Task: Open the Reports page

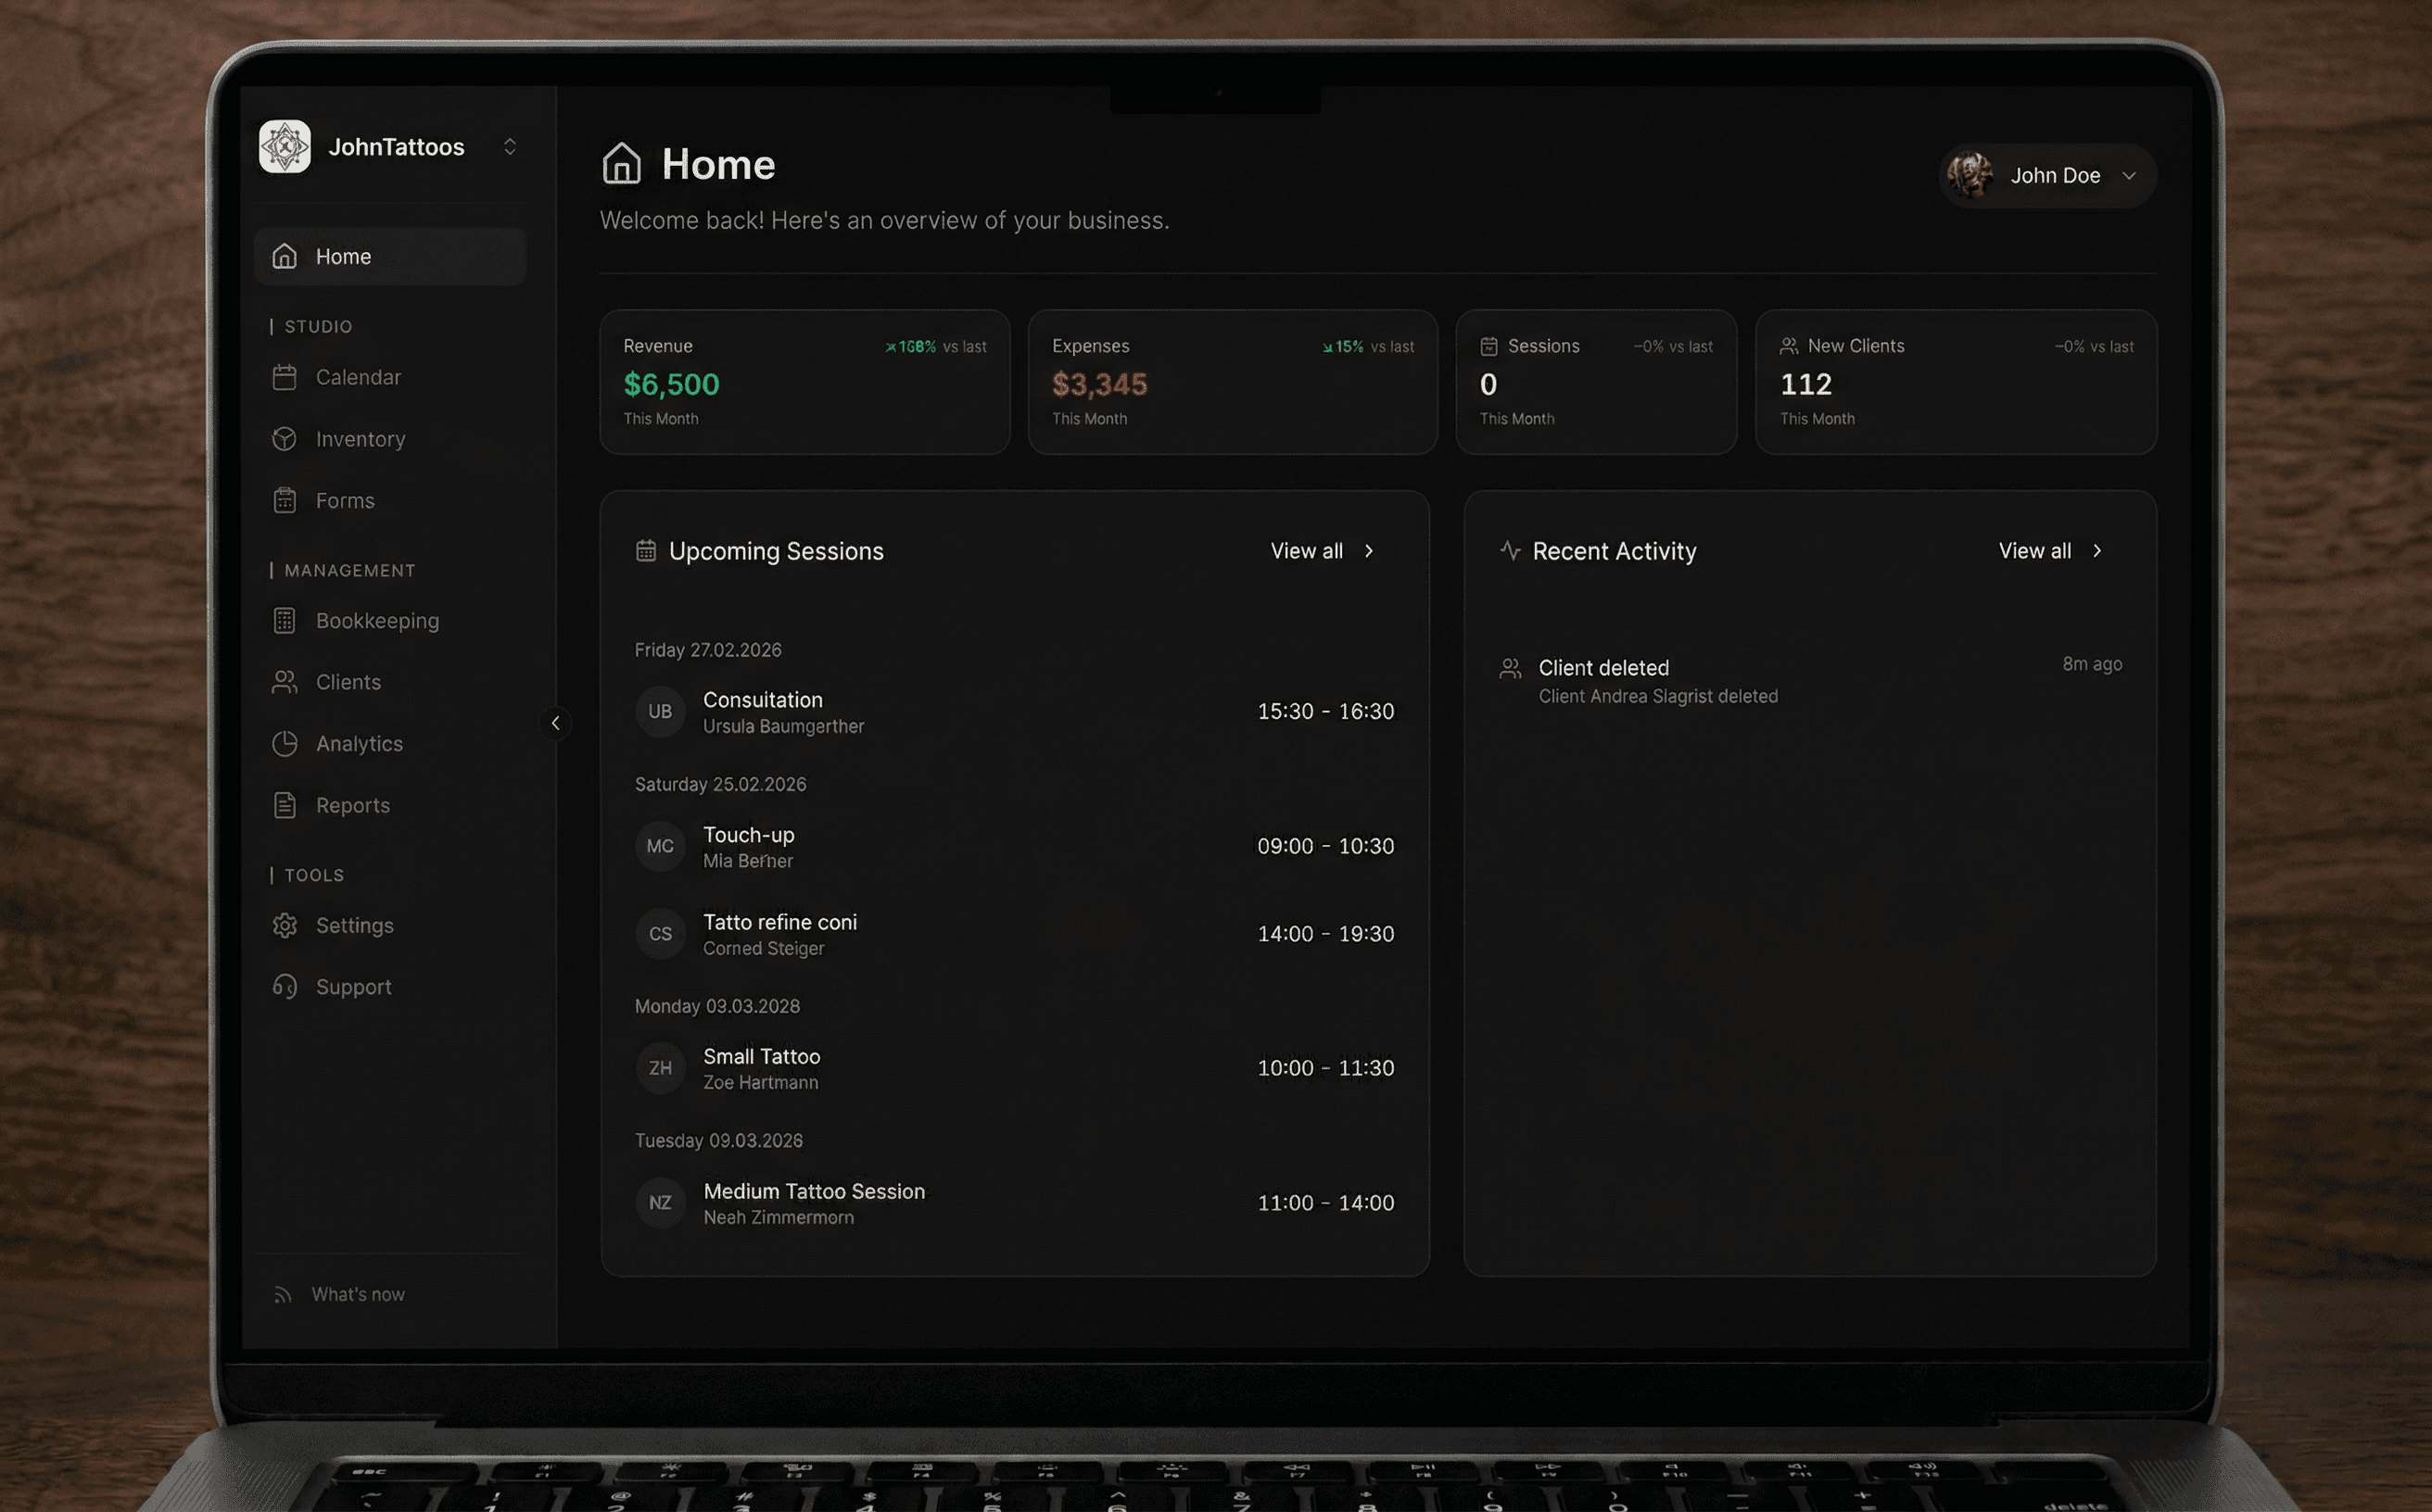Action: 352,805
